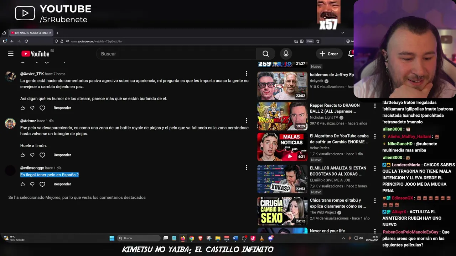Reply to @edinsonggx with Responder
456x256 pixels.
coord(62,184)
